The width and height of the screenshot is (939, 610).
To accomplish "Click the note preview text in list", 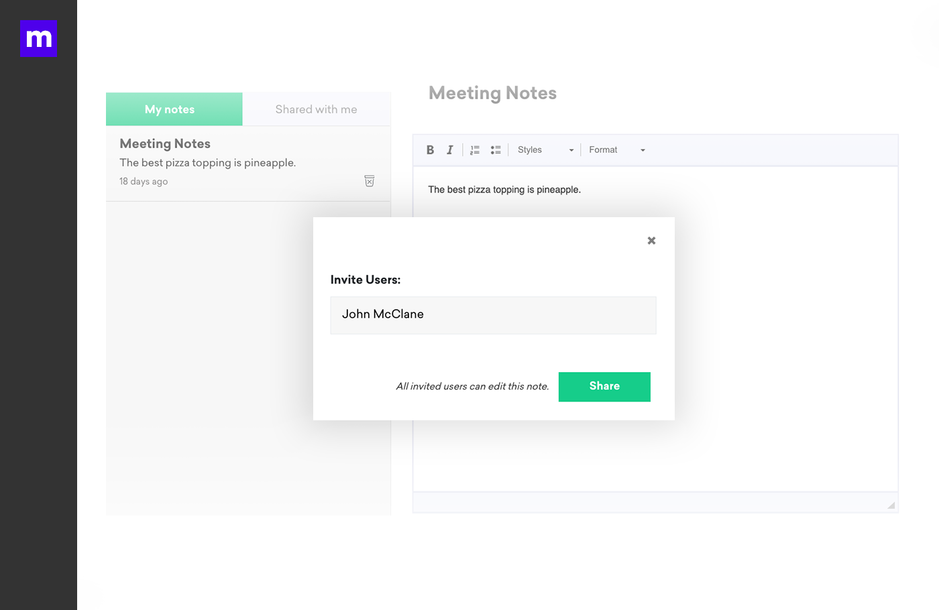I will tap(207, 163).
